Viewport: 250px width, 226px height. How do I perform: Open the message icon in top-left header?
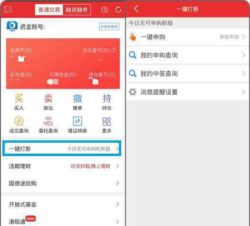pyautogui.click(x=8, y=10)
